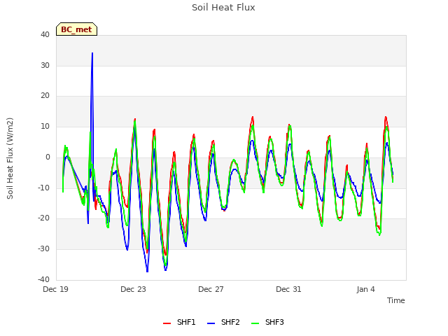Select the Soil Heat Flux chart title
Viewport: 448px width, 336px height.
[x=223, y=8]
